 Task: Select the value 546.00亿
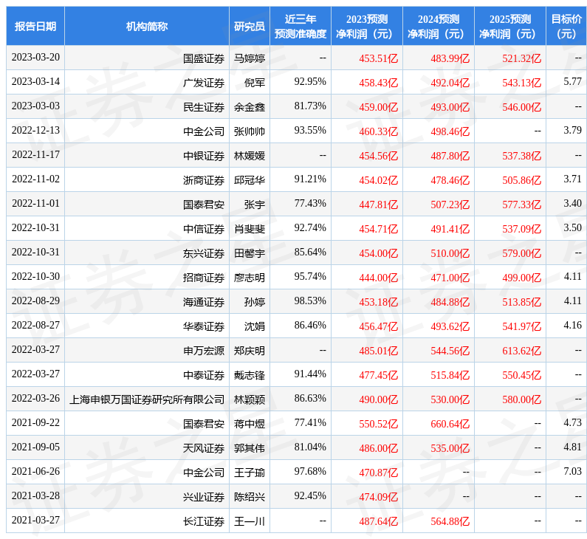point(522,107)
